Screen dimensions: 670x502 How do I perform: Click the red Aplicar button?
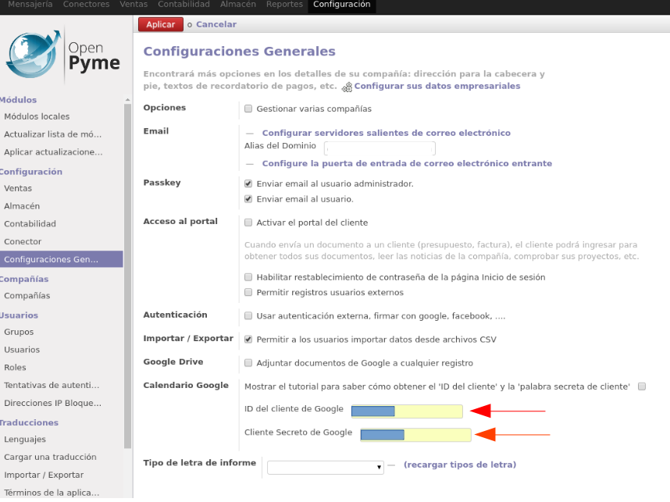[x=161, y=24]
